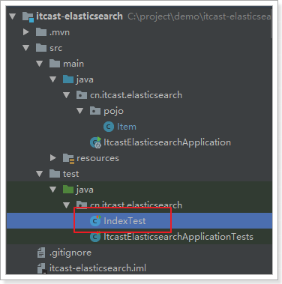Click the green test java folder icon
282x284 pixels.
[x=68, y=190]
